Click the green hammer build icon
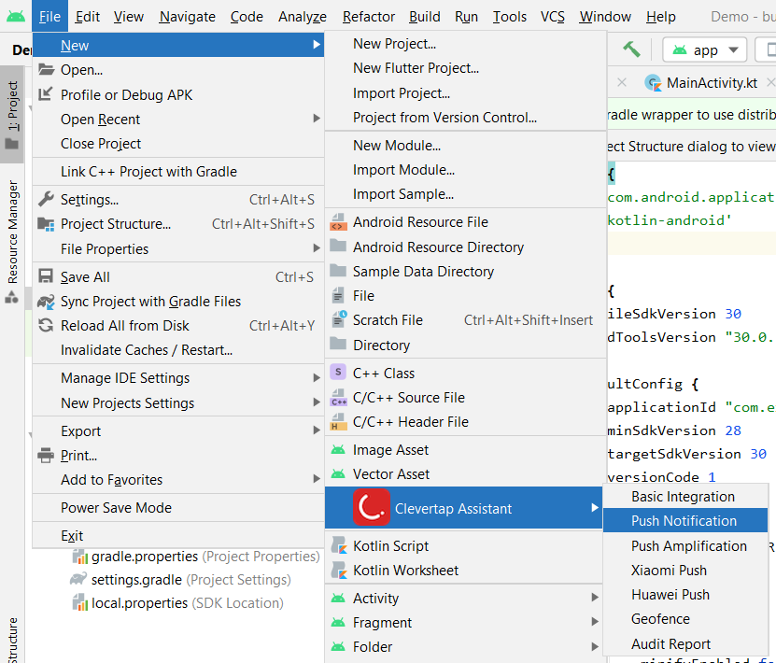This screenshot has height=663, width=776. pos(631,49)
